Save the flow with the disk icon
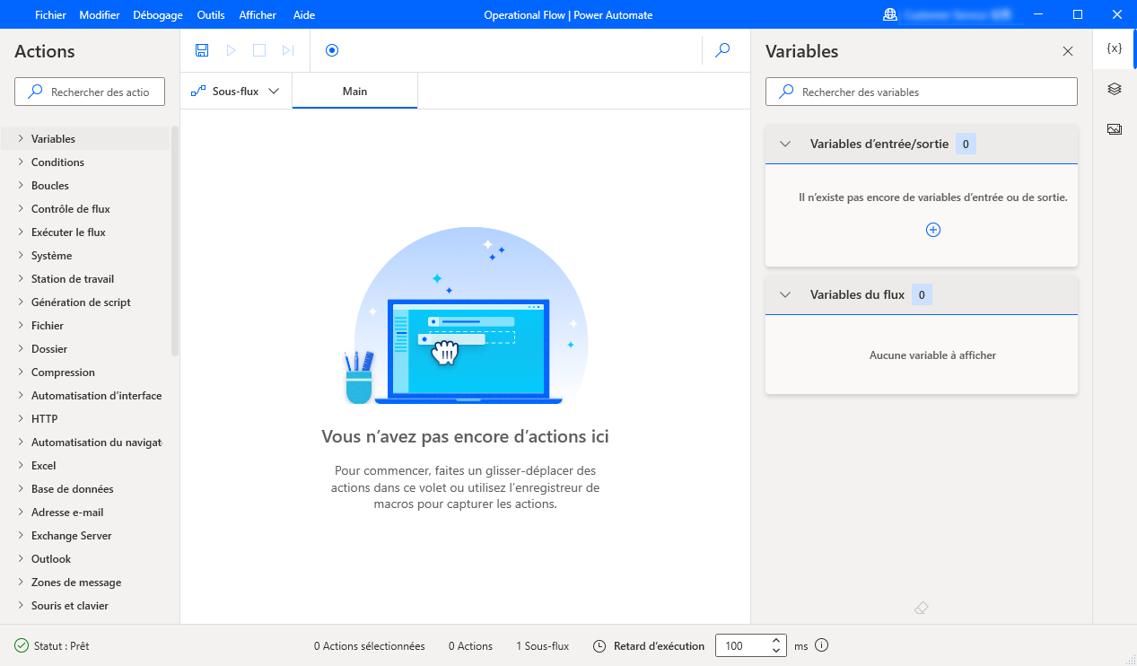 (202, 50)
